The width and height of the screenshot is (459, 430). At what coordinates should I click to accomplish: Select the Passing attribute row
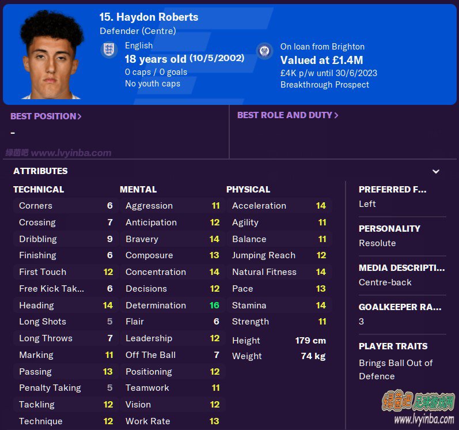tap(66, 371)
